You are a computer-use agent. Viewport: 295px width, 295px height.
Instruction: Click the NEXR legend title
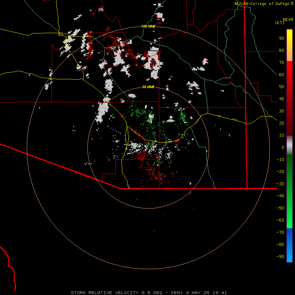coord(288,20)
